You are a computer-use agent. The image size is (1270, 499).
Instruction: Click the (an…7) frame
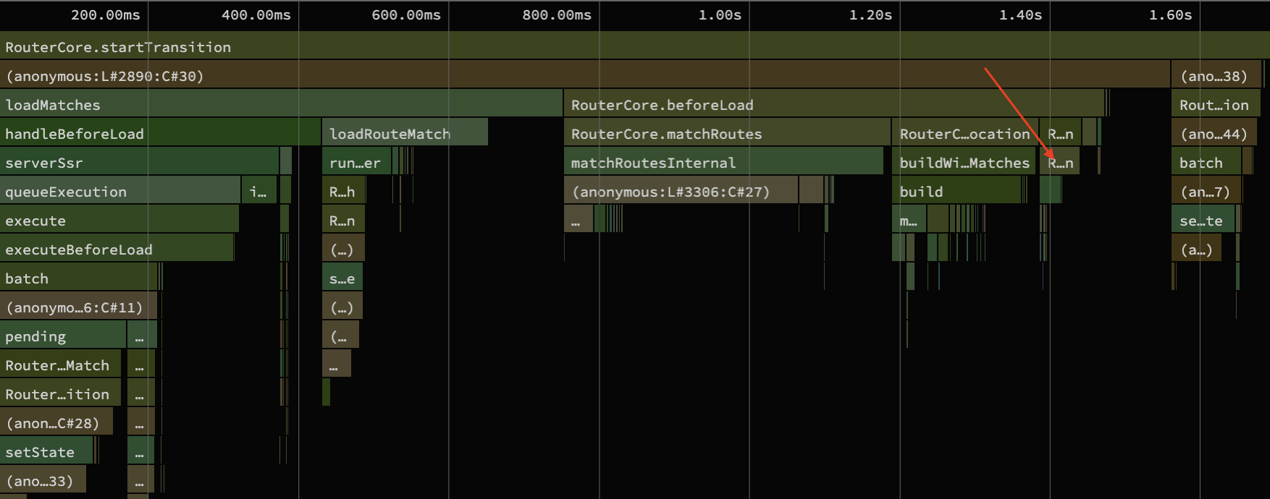1207,192
